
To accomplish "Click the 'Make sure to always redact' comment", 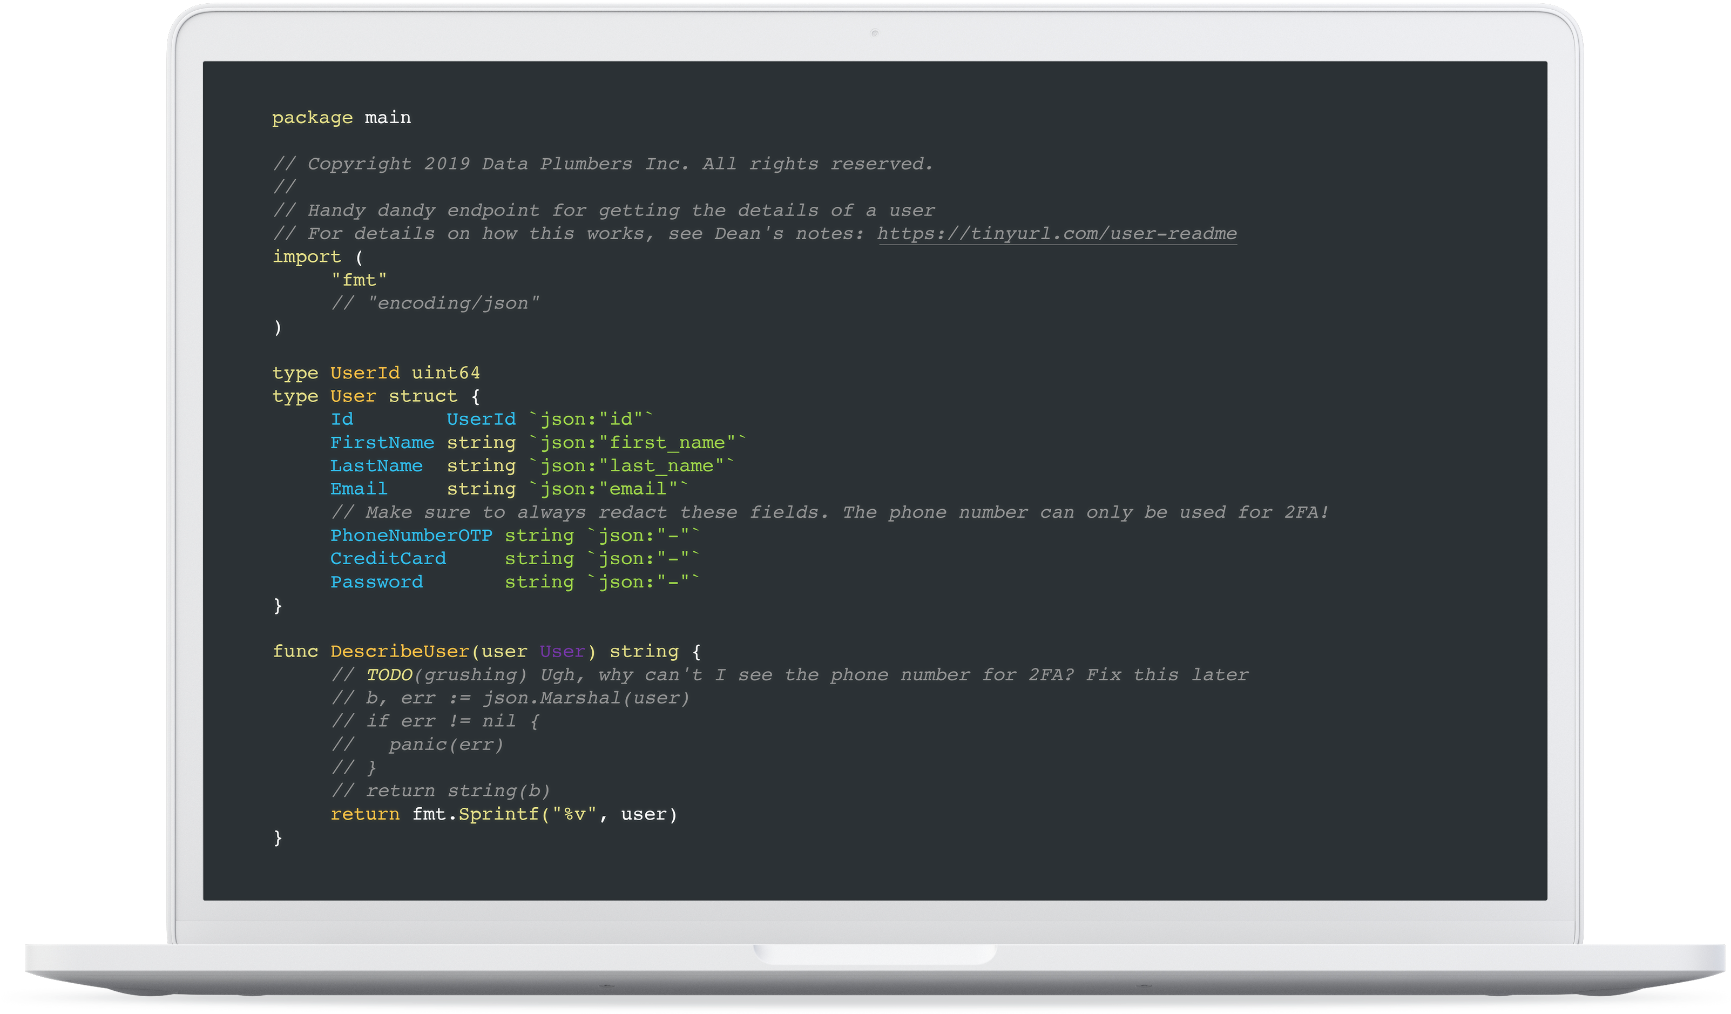I will coord(830,512).
